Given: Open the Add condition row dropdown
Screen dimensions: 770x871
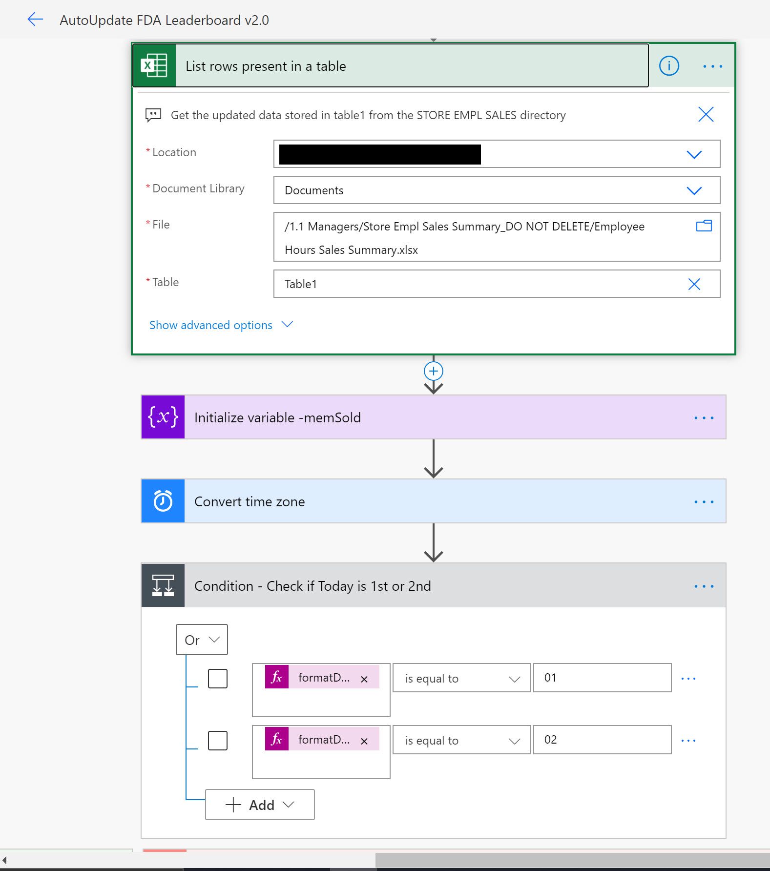Looking at the screenshot, I should tap(260, 805).
